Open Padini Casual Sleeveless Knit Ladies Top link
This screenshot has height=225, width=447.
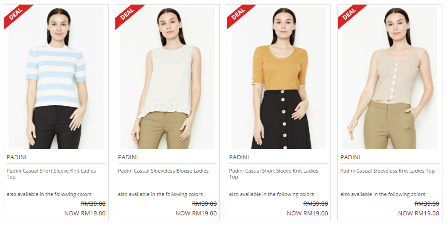pos(388,171)
